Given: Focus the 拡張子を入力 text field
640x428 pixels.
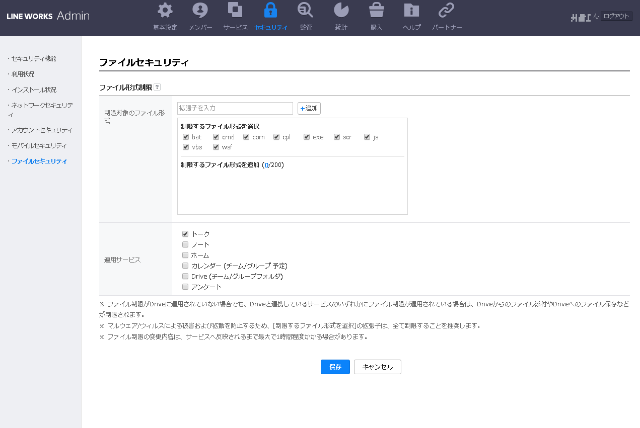Looking at the screenshot, I should (x=235, y=108).
